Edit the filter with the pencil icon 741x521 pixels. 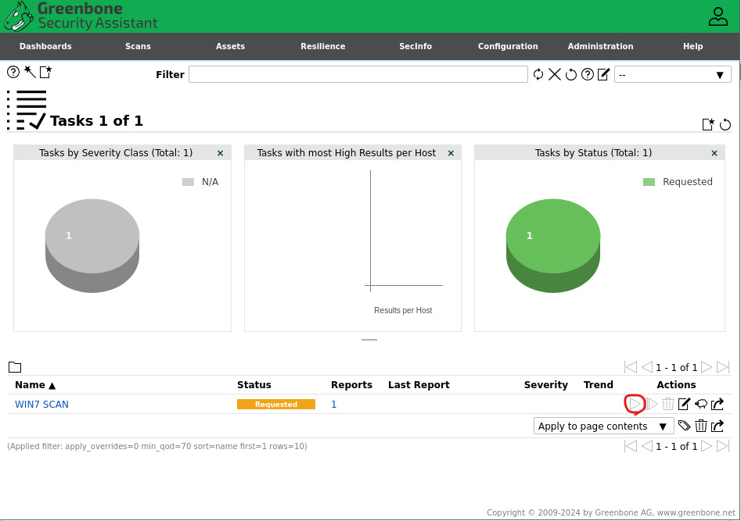[603, 74]
